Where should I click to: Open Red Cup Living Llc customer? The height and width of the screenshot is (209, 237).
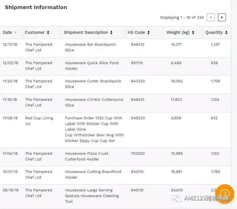coord(39,121)
